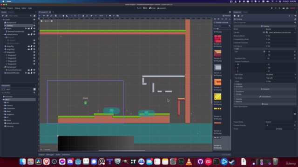Select the Ruler Mode tool
Screen dimensions: 298x167
click(x=67, y=16)
